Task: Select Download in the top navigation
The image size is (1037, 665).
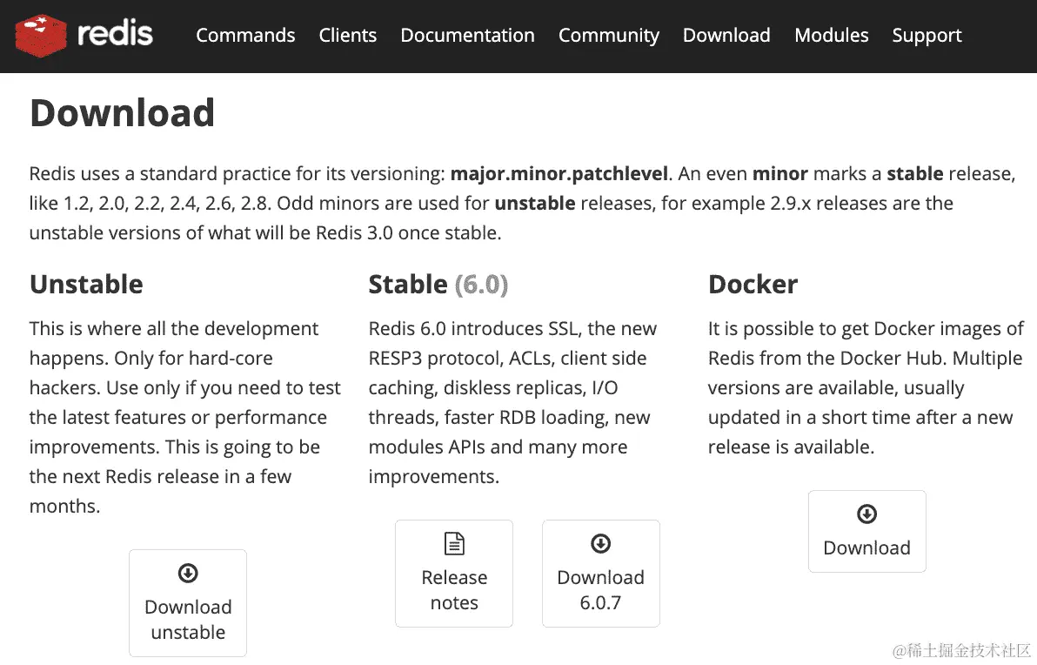Action: pyautogui.click(x=726, y=36)
